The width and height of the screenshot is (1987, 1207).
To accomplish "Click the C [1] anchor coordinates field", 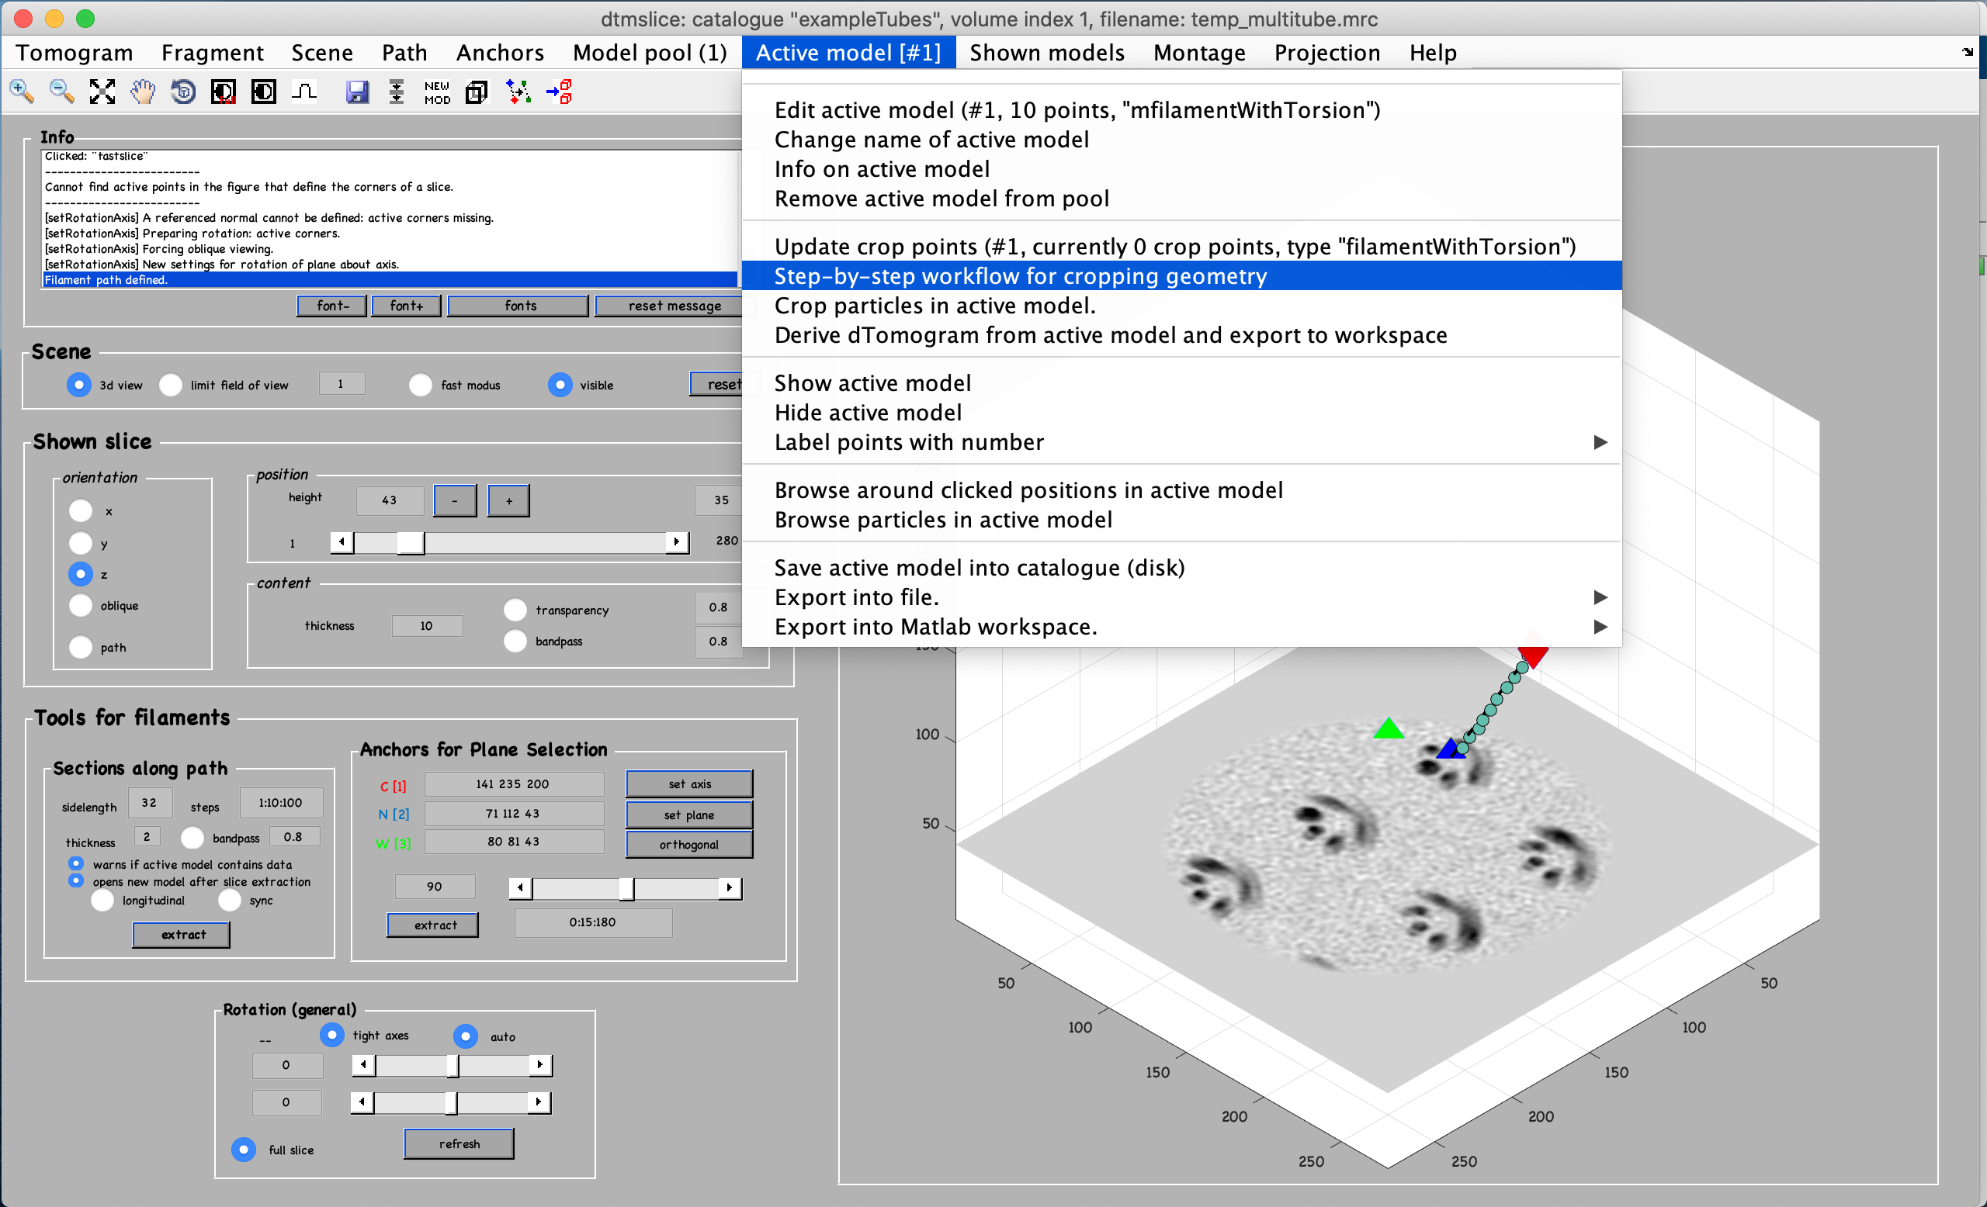I will tap(514, 784).
